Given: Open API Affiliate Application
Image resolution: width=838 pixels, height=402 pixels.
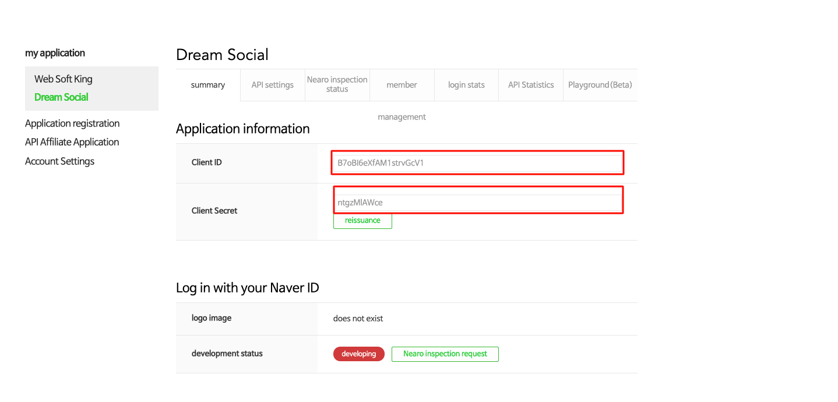Looking at the screenshot, I should pos(72,142).
